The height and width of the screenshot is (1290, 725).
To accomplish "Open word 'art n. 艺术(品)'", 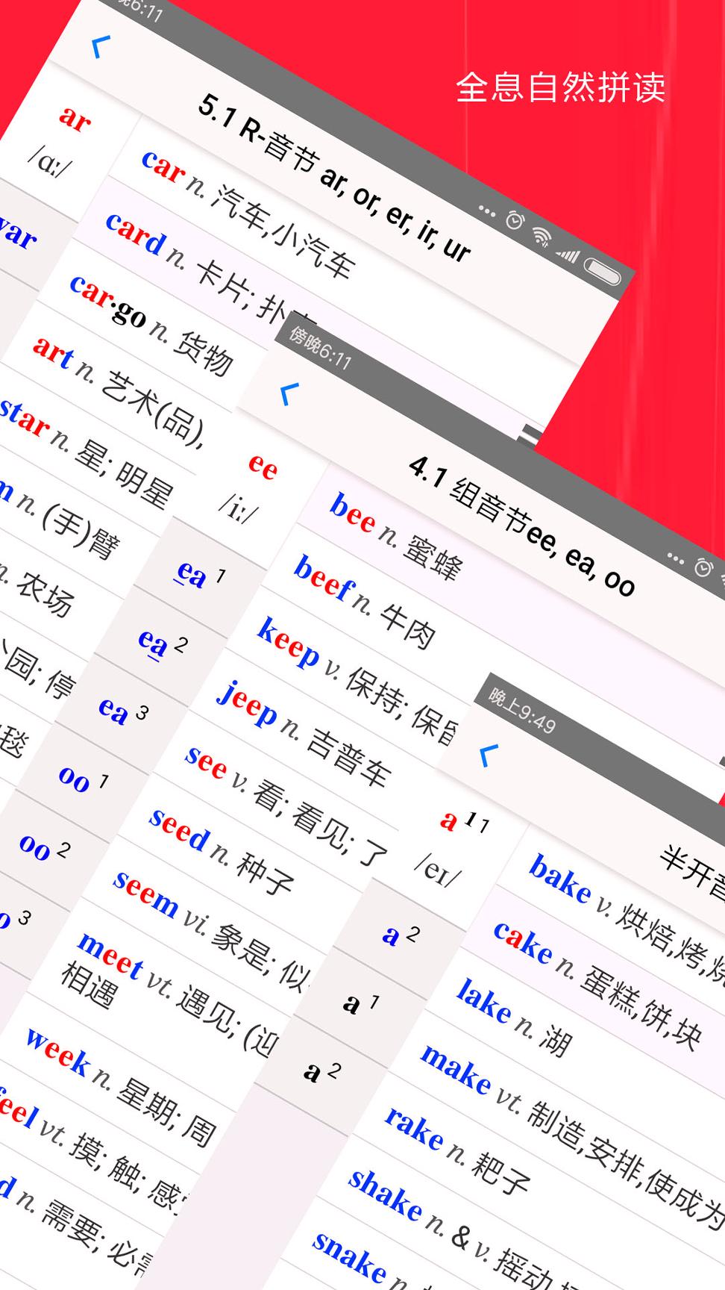I will pos(118,390).
